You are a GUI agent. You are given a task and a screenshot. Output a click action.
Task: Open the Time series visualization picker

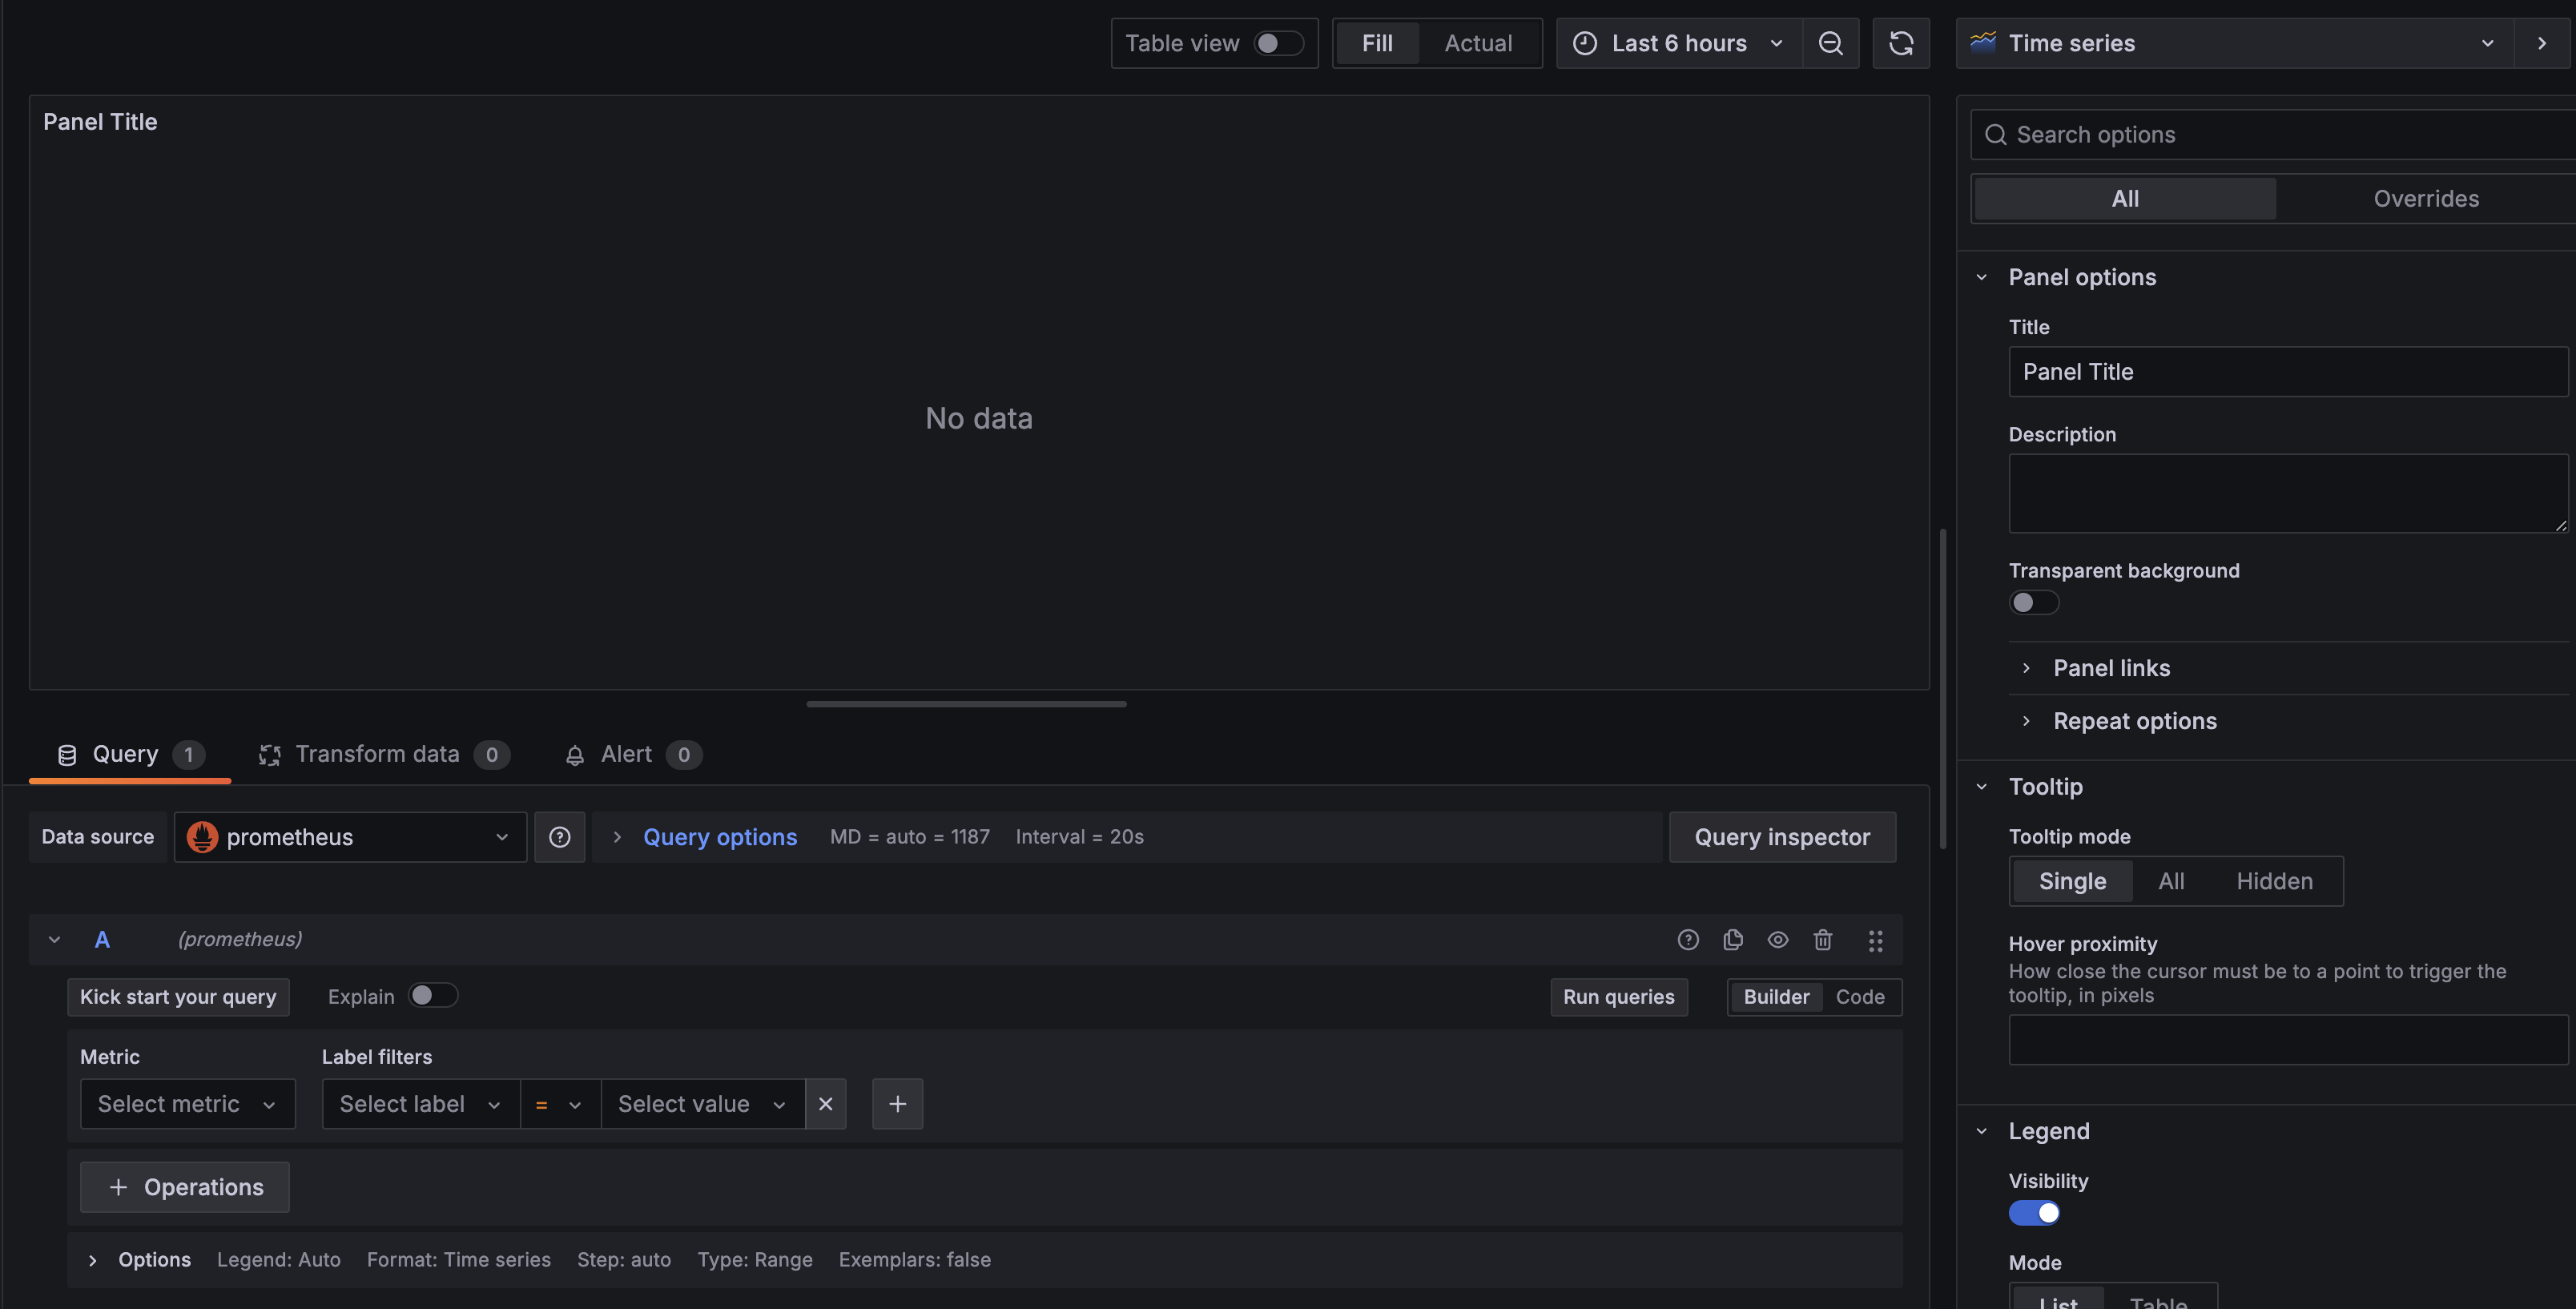click(x=2234, y=43)
